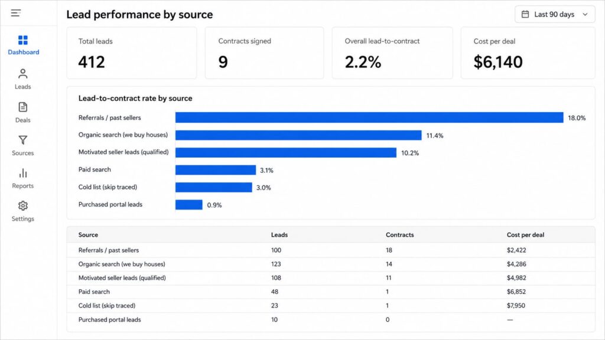Click the $6,852 cost per deal cell
The image size is (605, 340).
click(516, 292)
